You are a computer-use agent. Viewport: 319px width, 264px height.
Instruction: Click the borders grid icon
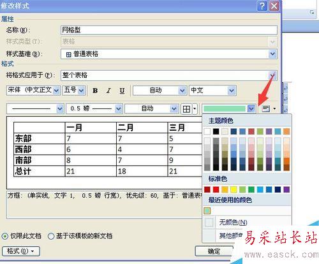(186, 109)
